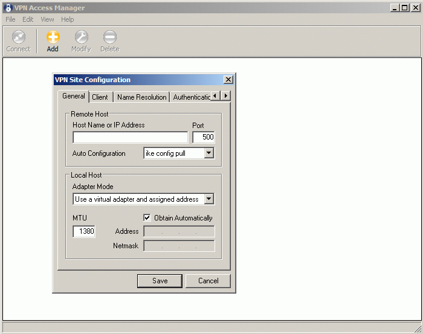Switch to the Authentication tab

coord(190,97)
